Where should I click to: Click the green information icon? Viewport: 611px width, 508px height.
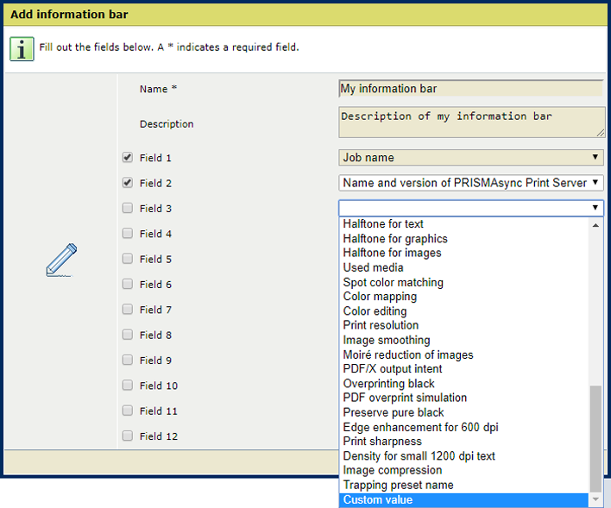click(22, 49)
